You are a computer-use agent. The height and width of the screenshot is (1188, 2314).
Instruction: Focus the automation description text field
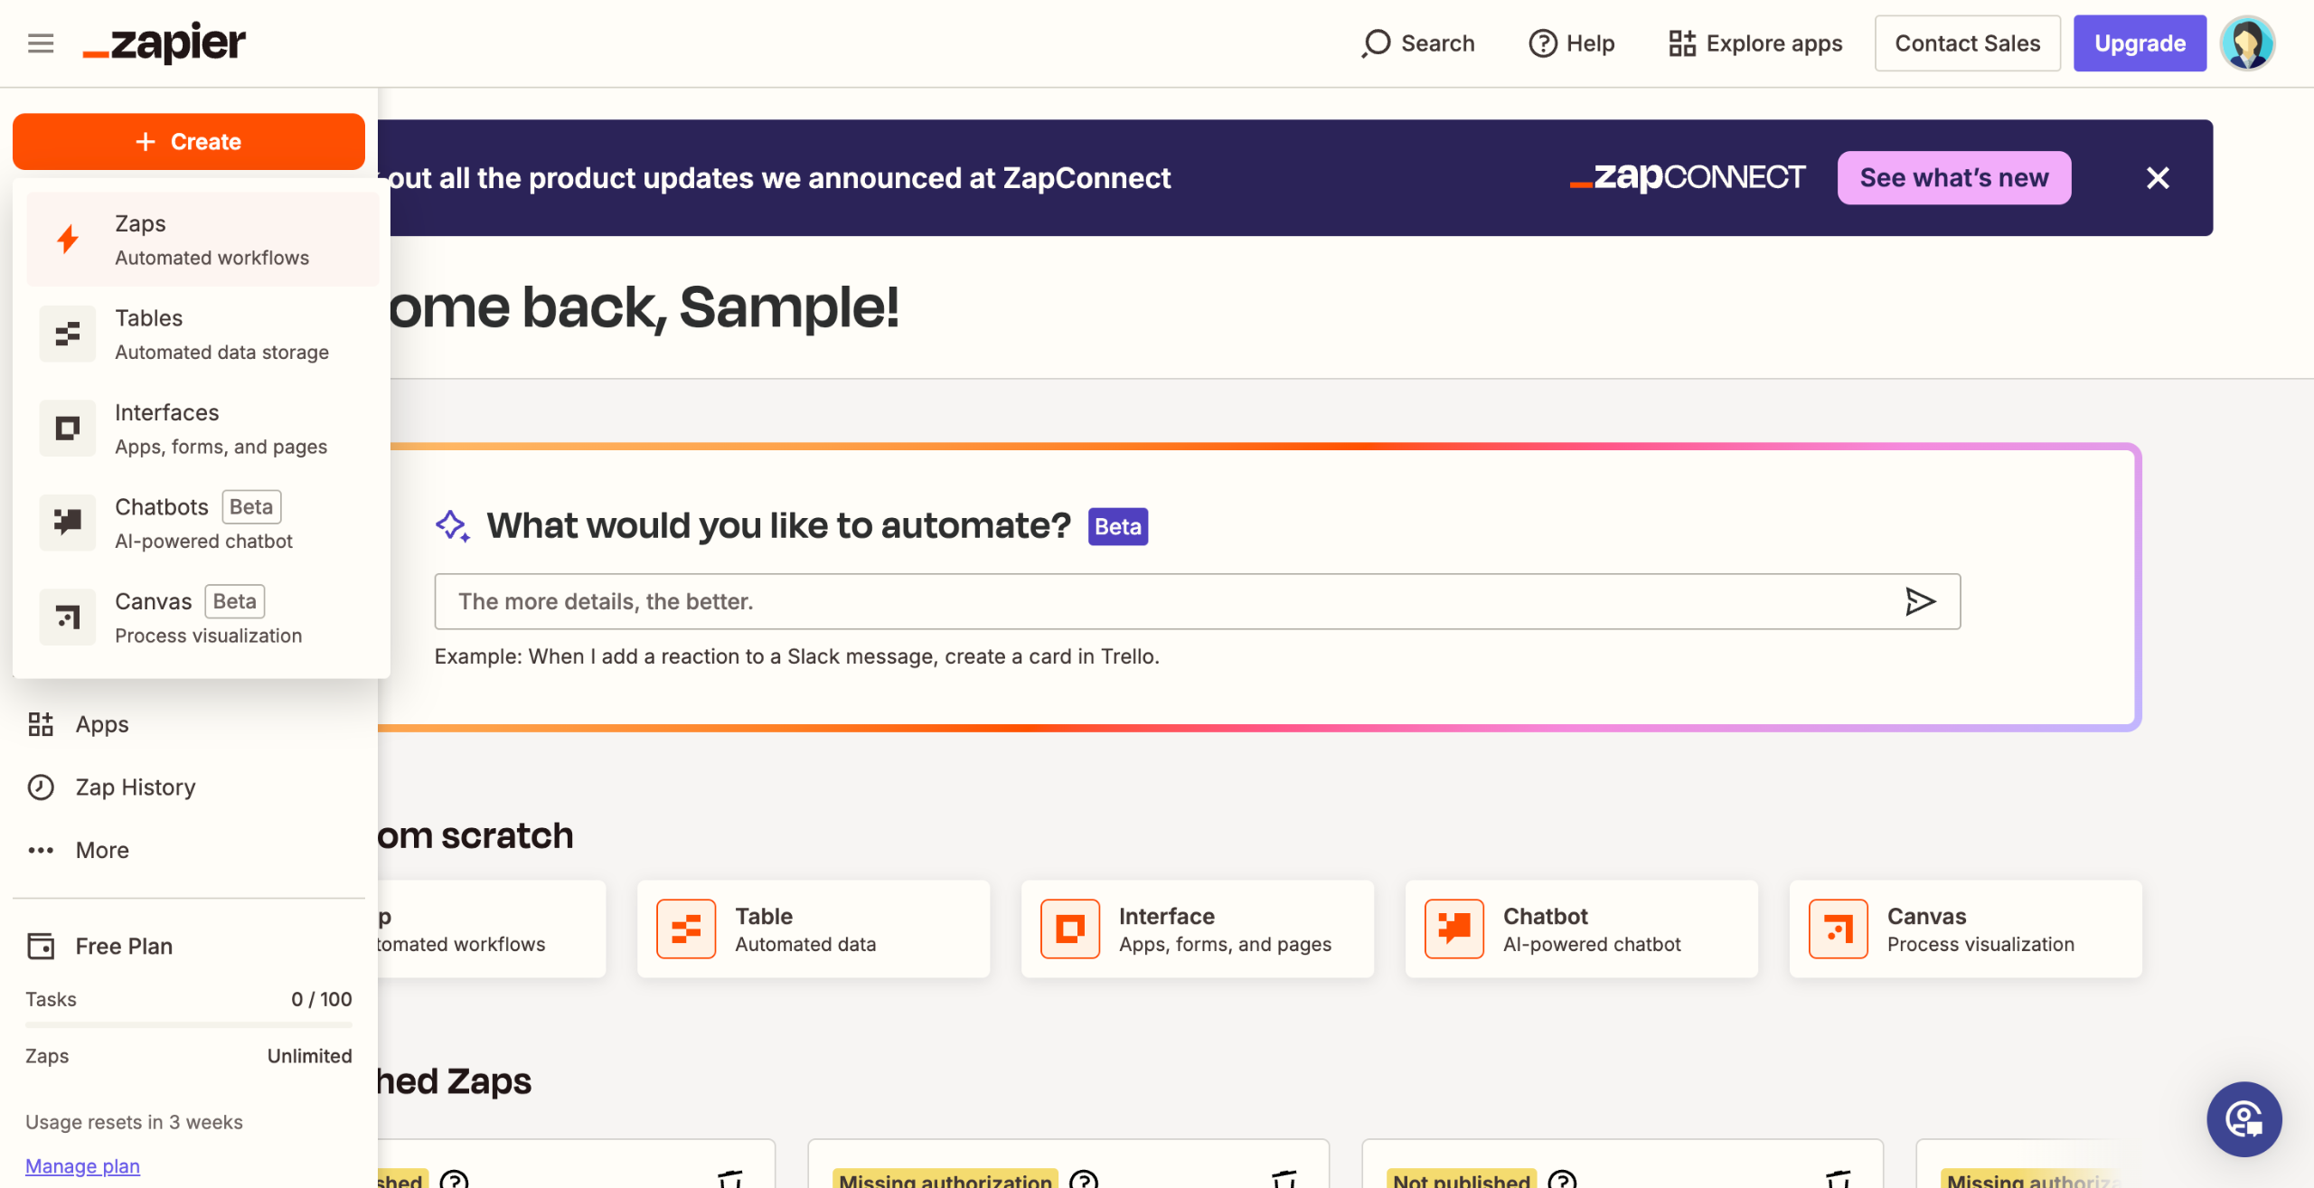pos(1166,601)
